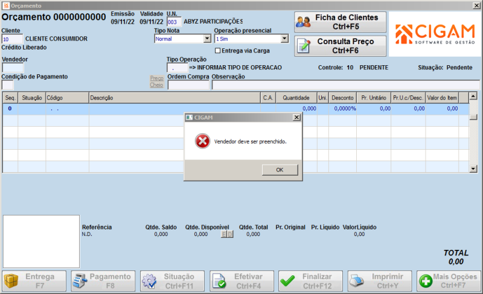The height and width of the screenshot is (294, 483).
Task: Click the Situação: Pendente status text
Action: pyautogui.click(x=445, y=68)
